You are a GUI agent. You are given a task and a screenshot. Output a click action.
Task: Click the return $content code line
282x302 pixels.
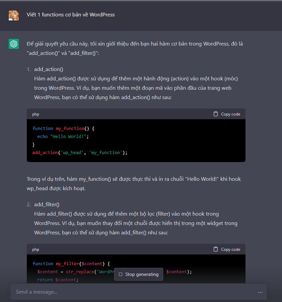[58, 279]
